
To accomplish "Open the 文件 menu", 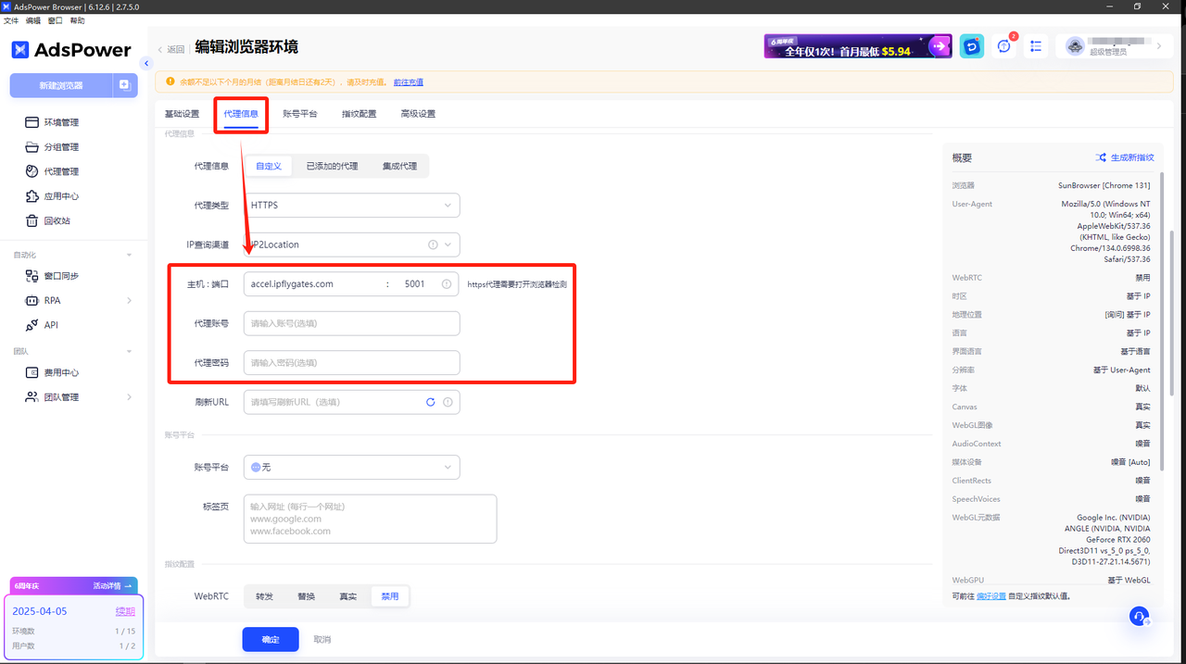I will tap(11, 19).
